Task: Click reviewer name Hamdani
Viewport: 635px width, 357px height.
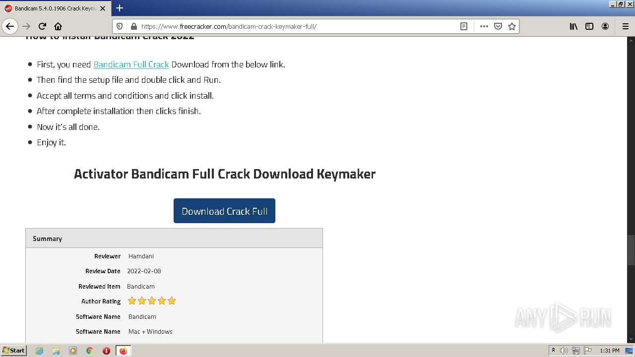Action: pyautogui.click(x=141, y=256)
